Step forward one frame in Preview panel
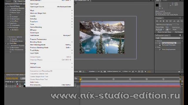 [167, 21]
